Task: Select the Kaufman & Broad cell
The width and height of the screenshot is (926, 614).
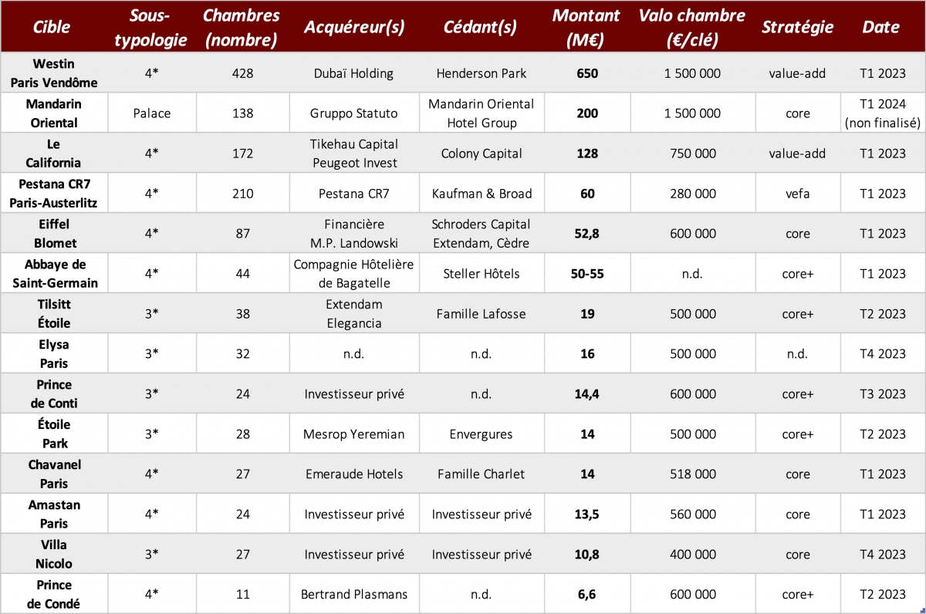Action: click(482, 194)
